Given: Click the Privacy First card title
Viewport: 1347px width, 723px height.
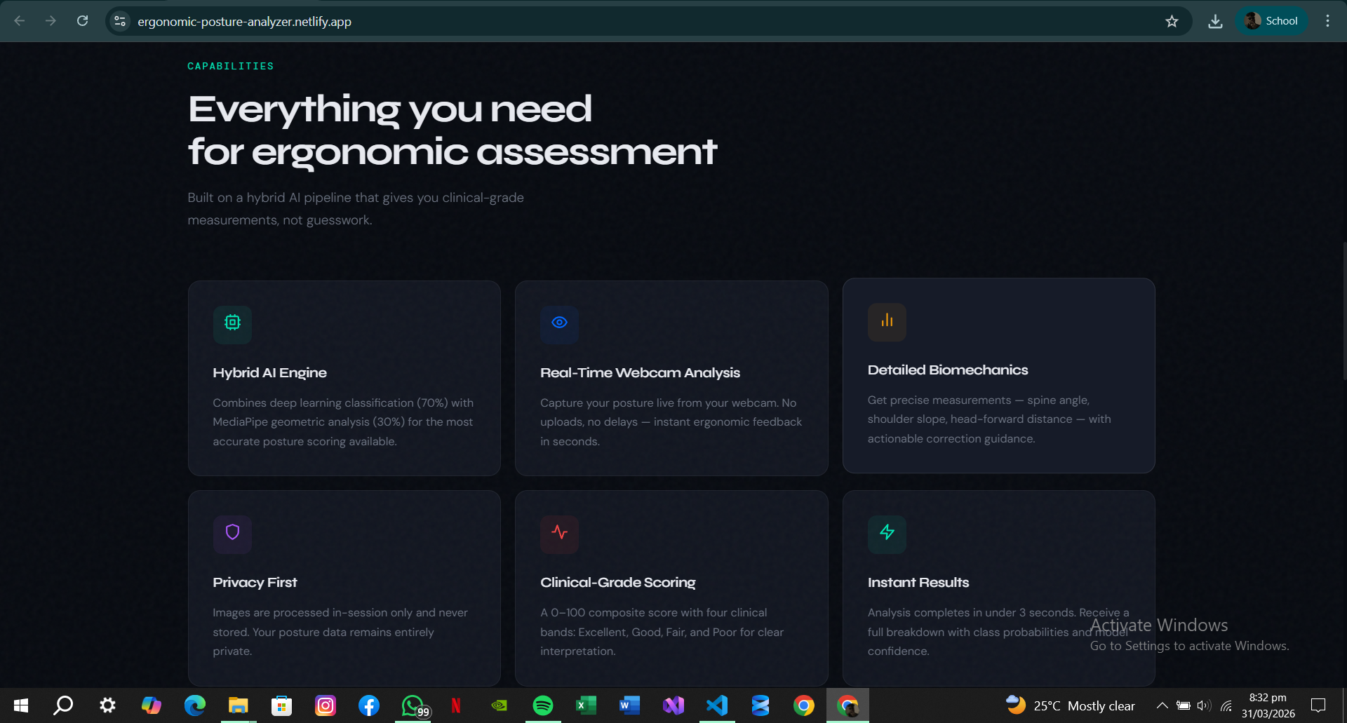Looking at the screenshot, I should (x=255, y=583).
